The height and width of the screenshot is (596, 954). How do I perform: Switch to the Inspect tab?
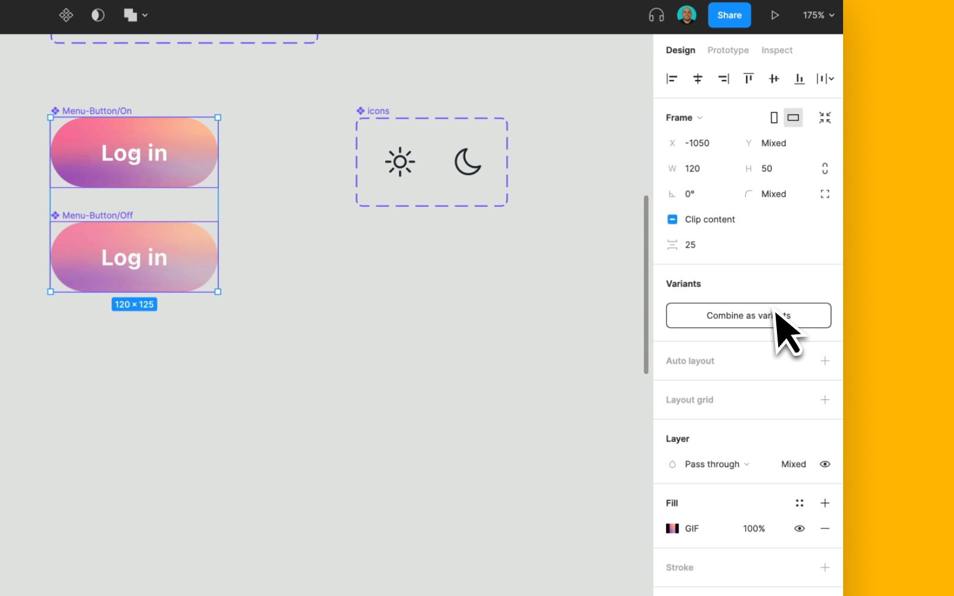(x=776, y=50)
